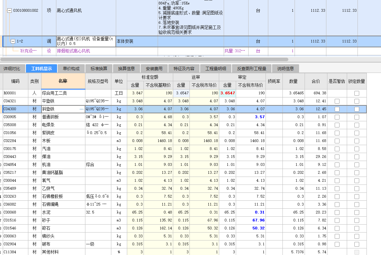Open the 换算信息 tab
381x255 pixels.
pos(126,69)
